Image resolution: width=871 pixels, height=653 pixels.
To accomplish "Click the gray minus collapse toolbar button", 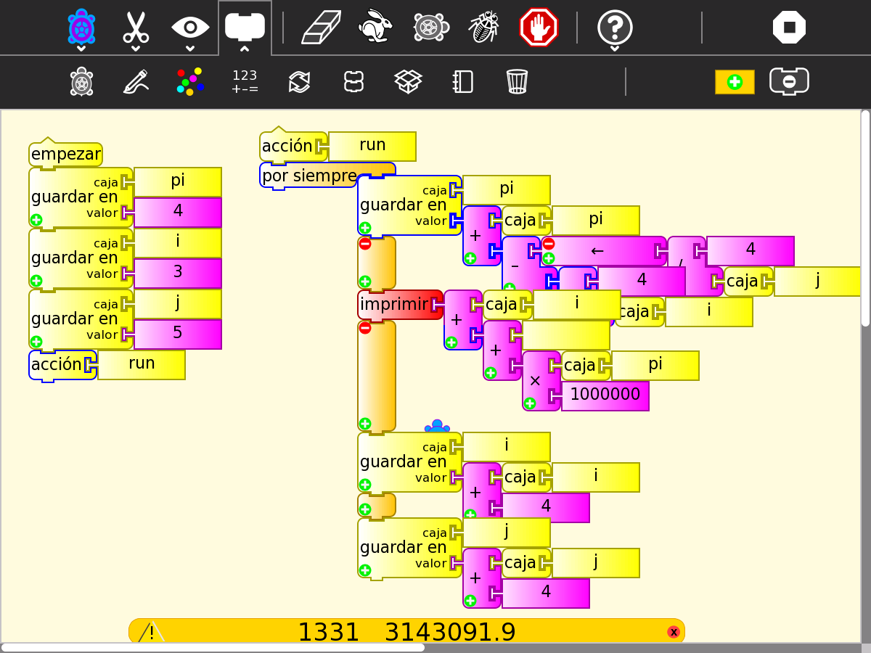I will click(x=789, y=81).
